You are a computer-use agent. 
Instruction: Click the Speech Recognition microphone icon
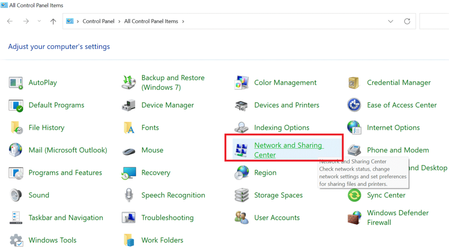click(x=129, y=195)
